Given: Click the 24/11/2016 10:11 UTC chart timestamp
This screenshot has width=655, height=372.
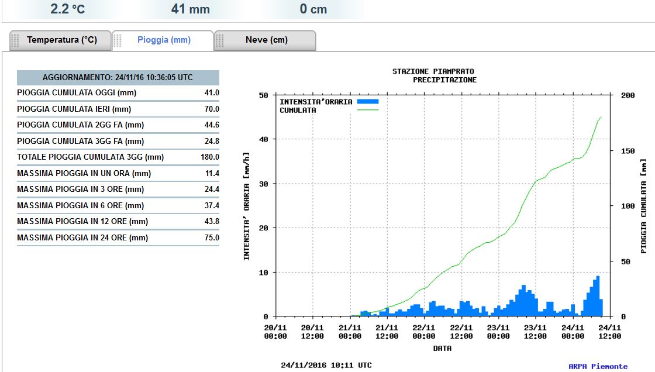Looking at the screenshot, I should point(326,366).
